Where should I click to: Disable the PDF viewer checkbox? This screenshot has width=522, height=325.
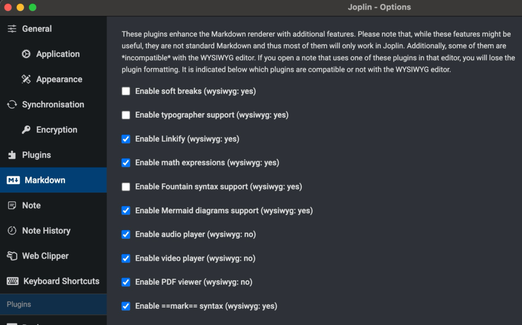[x=126, y=282]
